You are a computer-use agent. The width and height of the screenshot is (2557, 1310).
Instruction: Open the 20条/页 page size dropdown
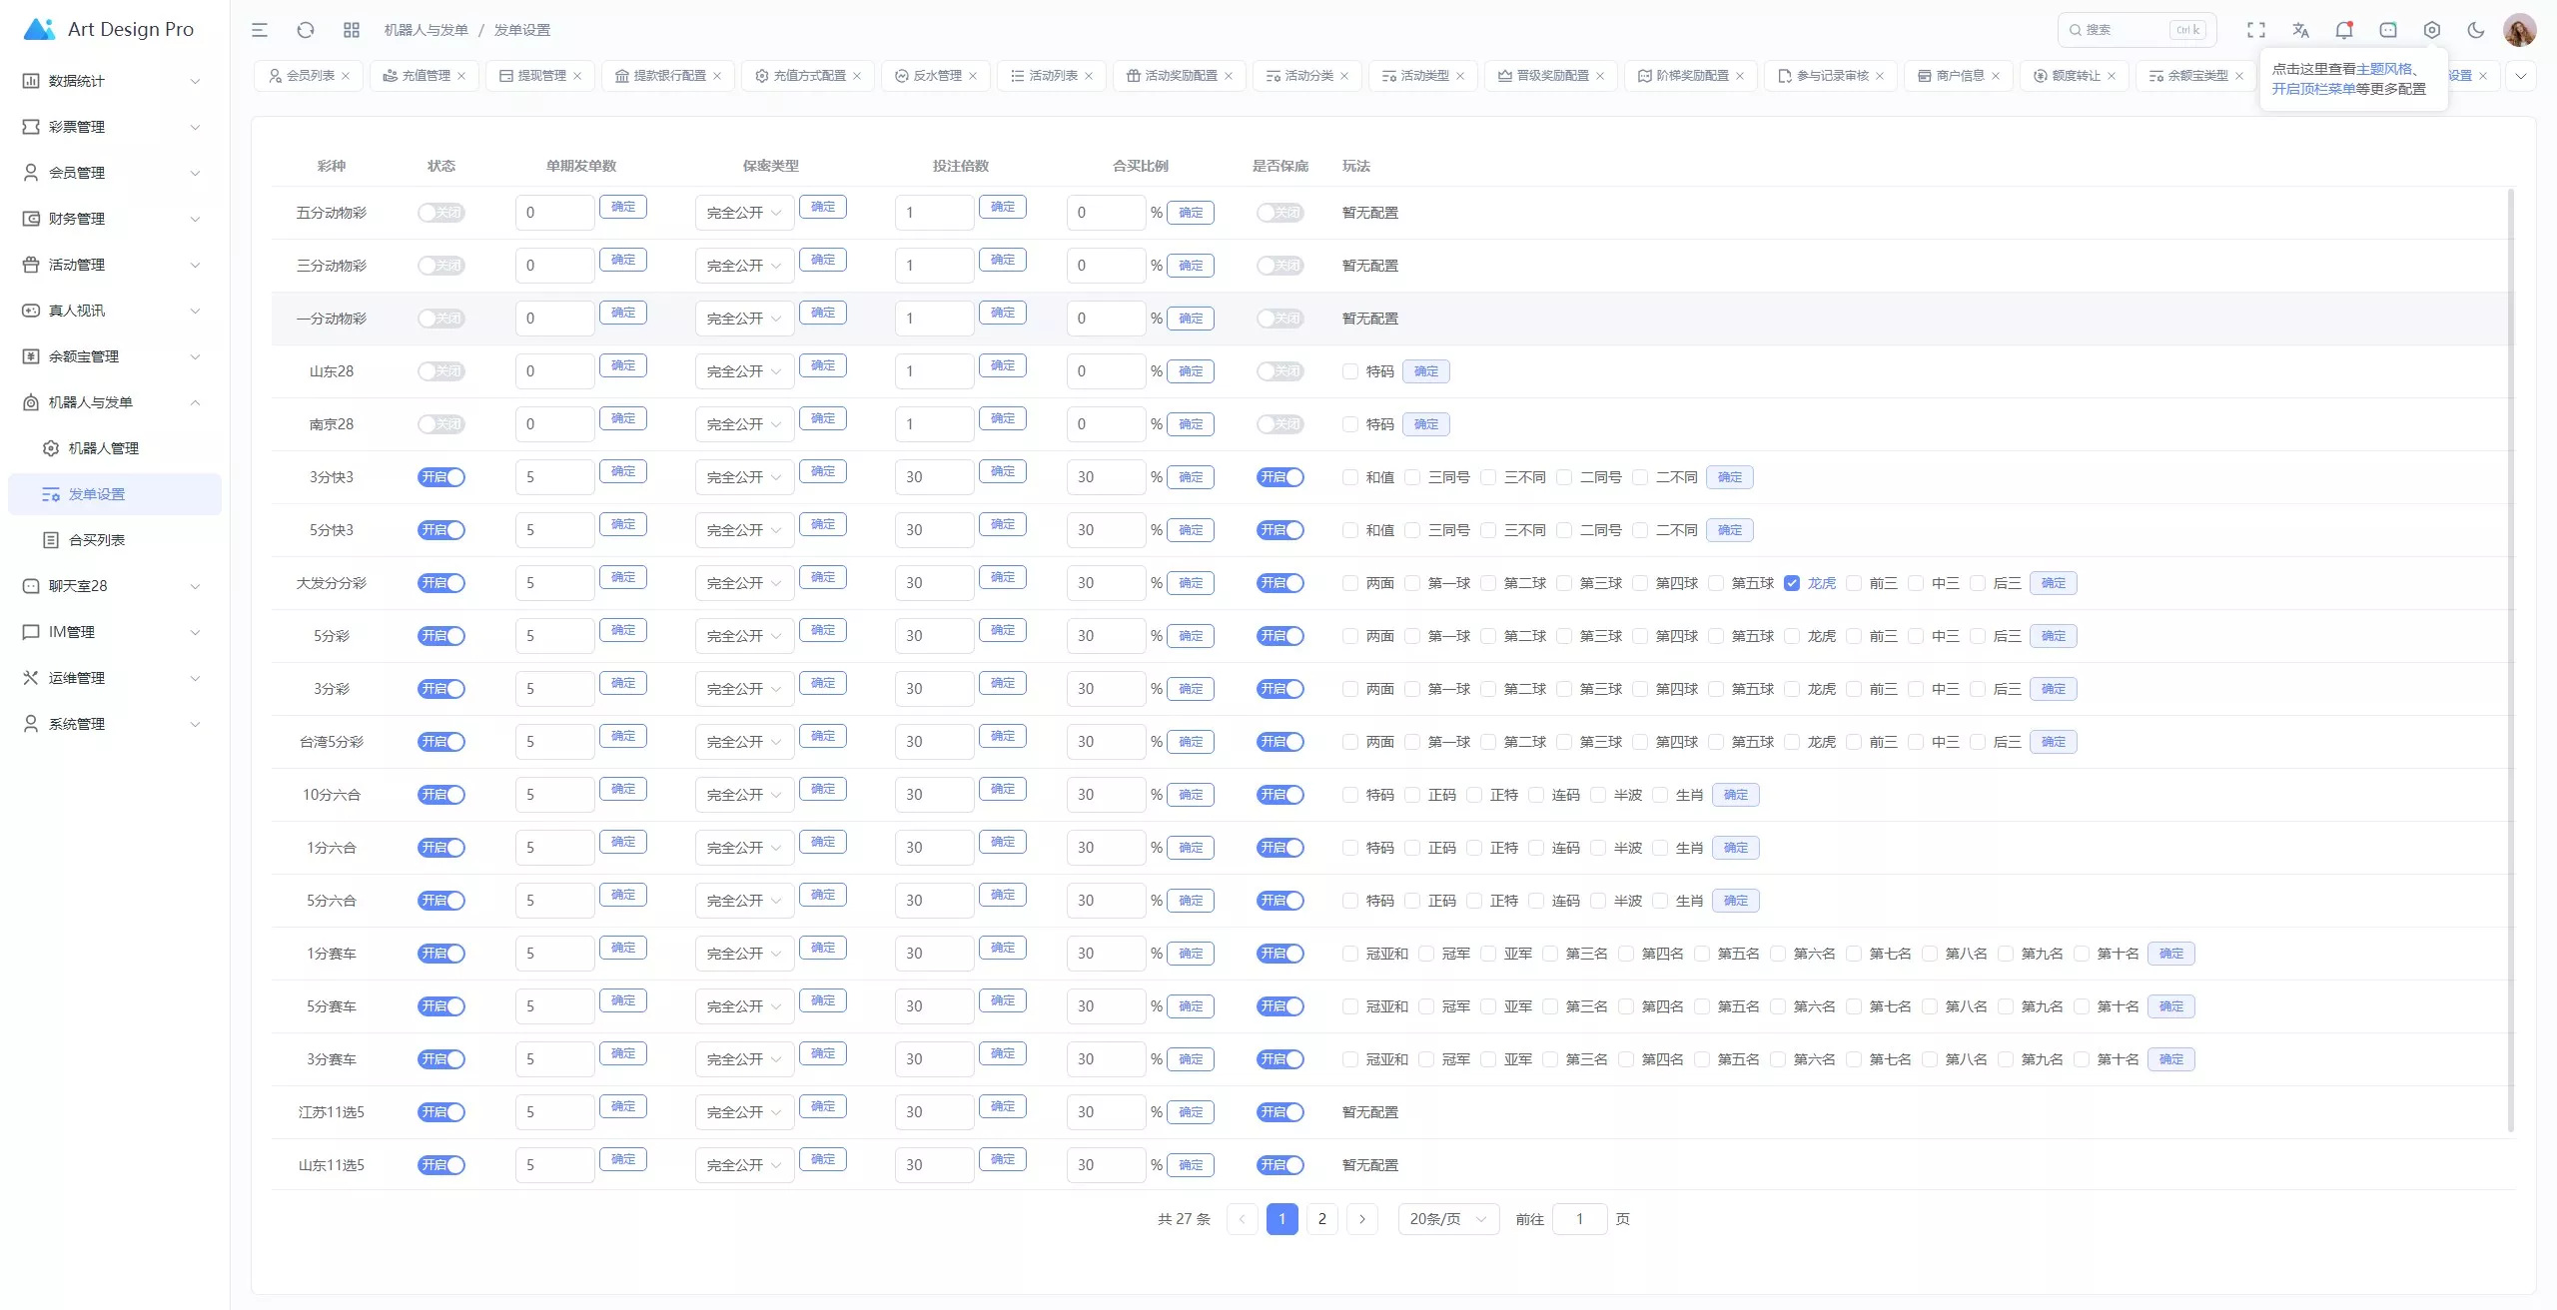pyautogui.click(x=1447, y=1219)
